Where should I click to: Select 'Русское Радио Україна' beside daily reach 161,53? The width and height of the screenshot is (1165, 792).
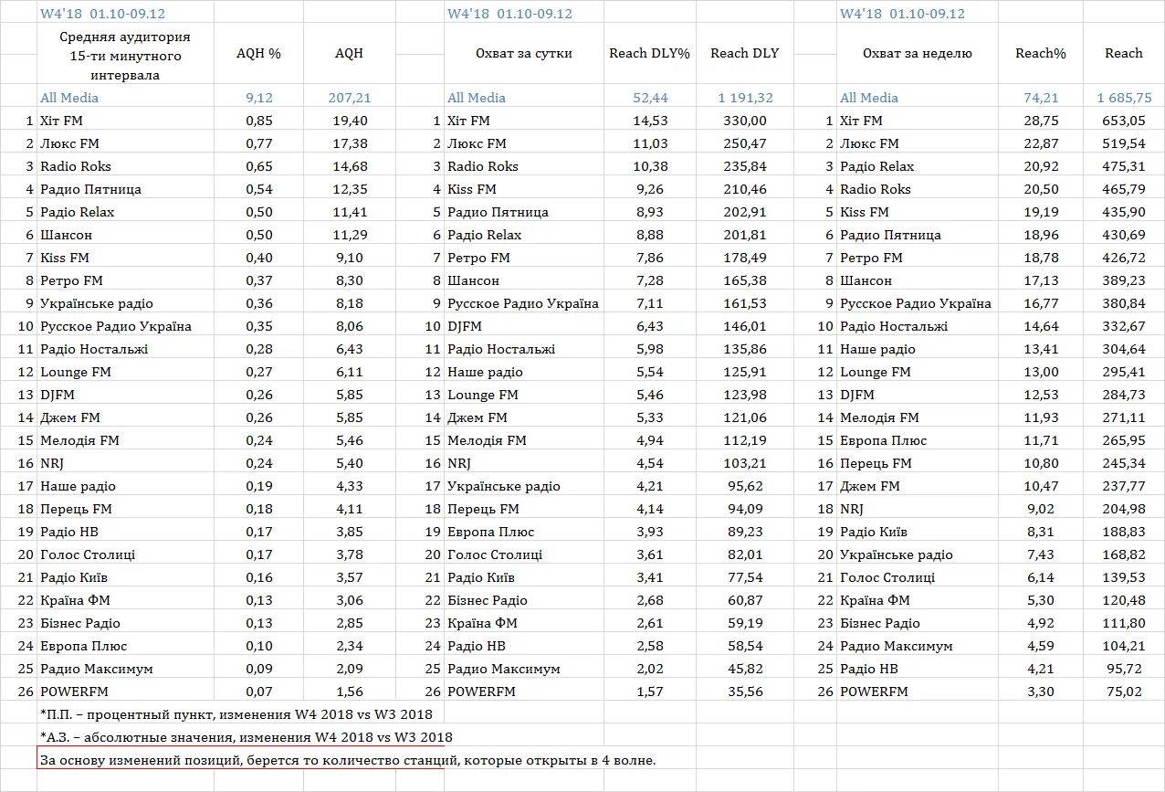click(523, 303)
